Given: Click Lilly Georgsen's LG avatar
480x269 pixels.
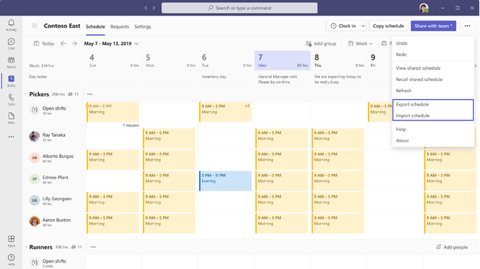Looking at the screenshot, I should 35,200.
